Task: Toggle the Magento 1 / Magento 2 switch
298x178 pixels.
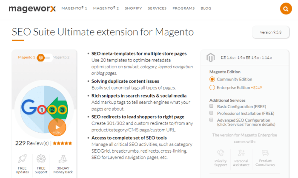Action: [x=44, y=58]
